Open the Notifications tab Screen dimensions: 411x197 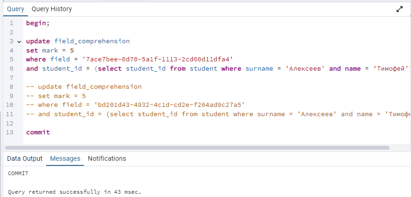(x=107, y=158)
